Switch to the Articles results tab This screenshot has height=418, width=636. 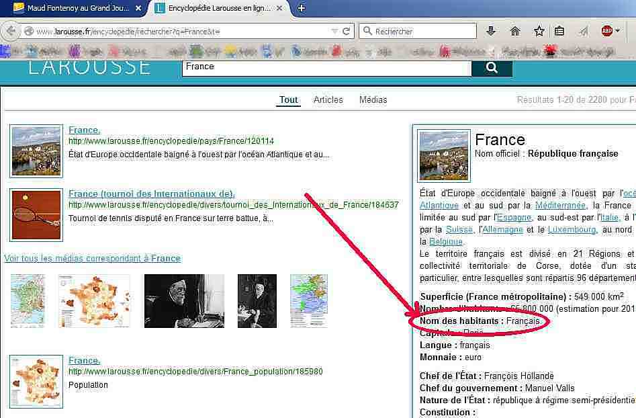point(328,100)
